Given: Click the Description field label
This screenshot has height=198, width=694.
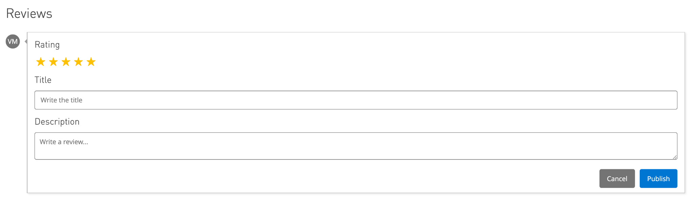Looking at the screenshot, I should click(x=57, y=122).
